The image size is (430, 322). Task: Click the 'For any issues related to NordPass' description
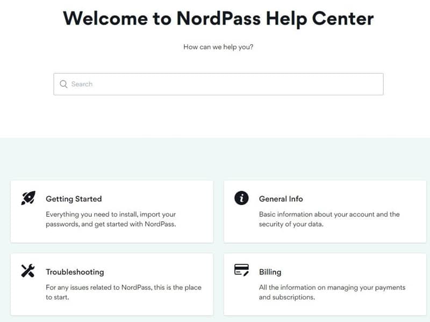(x=124, y=292)
